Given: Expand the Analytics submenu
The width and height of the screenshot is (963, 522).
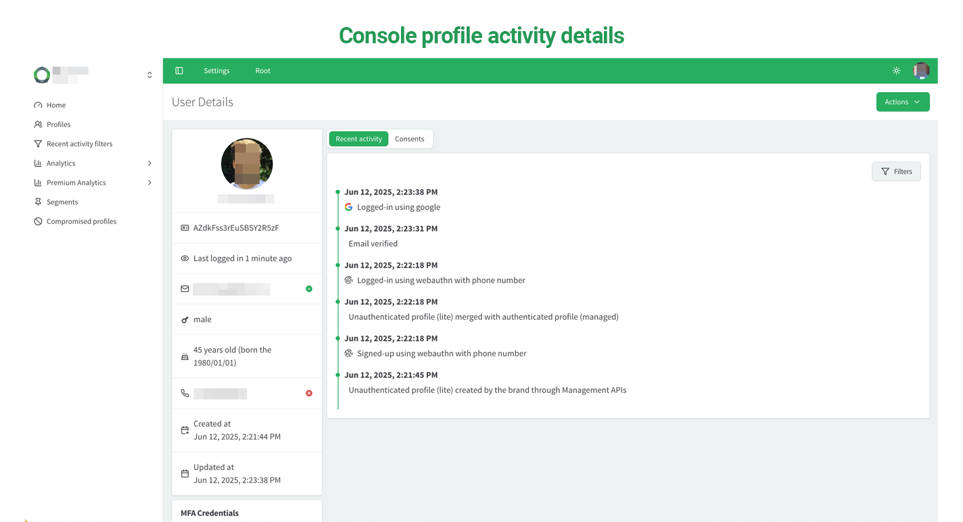Looking at the screenshot, I should pyautogui.click(x=149, y=164).
